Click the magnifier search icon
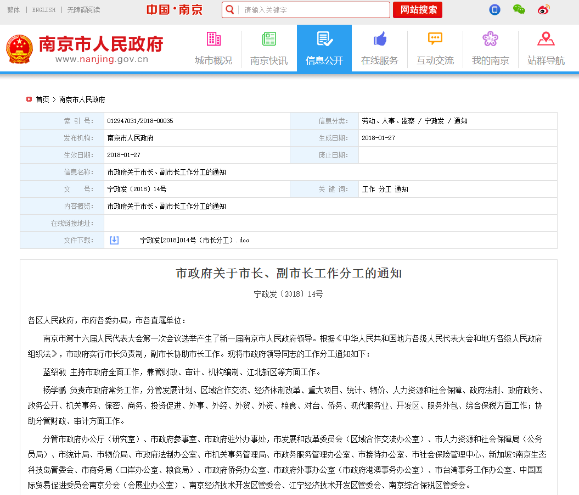Image resolution: width=579 pixels, height=495 pixels. (x=230, y=10)
